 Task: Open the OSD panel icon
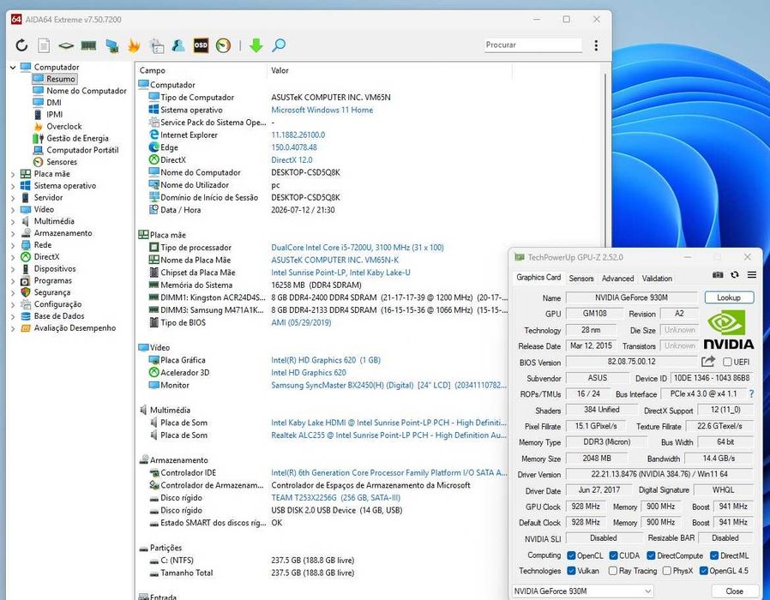(201, 45)
